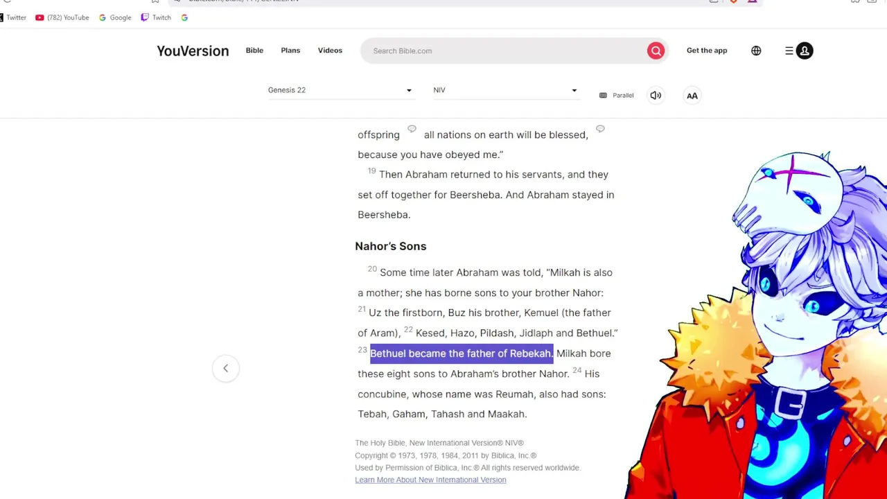The height and width of the screenshot is (499, 887).
Task: Click verse 22 'Kesed, Hazo, Pildash'
Action: (x=465, y=333)
